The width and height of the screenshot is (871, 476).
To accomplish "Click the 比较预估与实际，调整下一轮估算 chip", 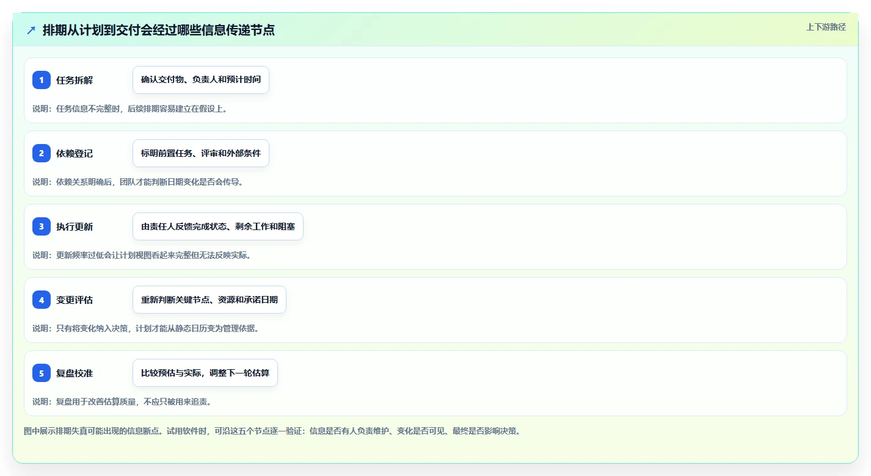I will [205, 373].
